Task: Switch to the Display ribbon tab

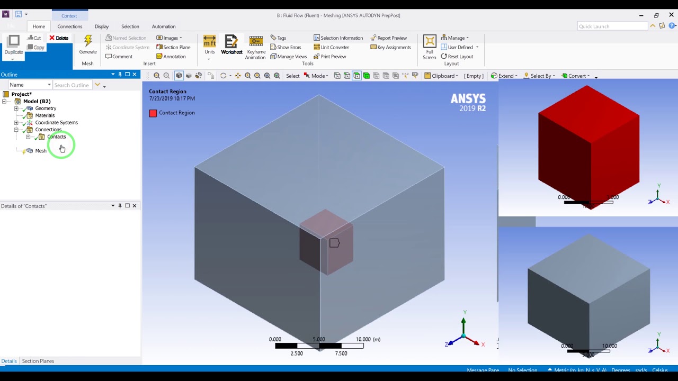Action: pyautogui.click(x=102, y=26)
